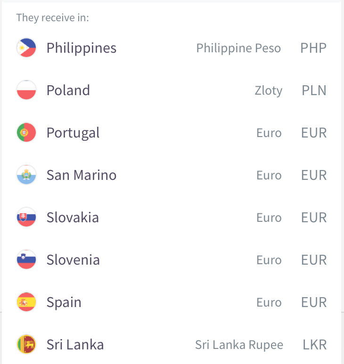Click the LKR currency code

tap(315, 345)
